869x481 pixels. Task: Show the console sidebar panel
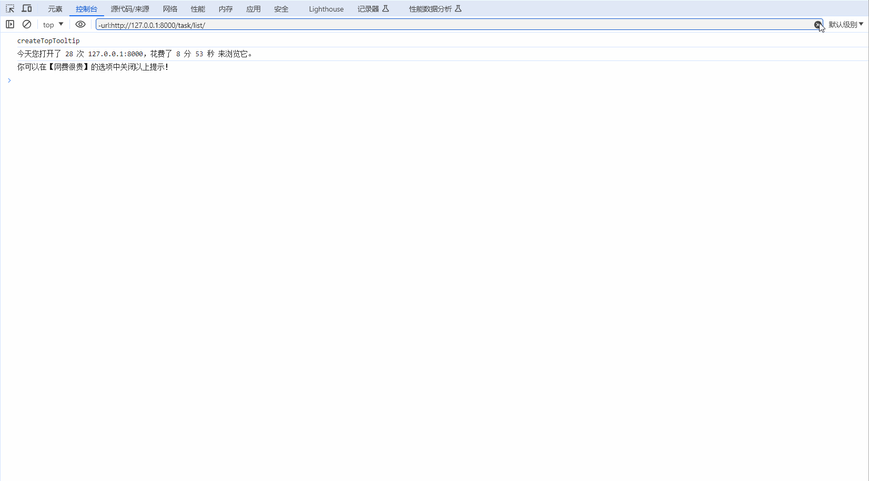pos(10,24)
